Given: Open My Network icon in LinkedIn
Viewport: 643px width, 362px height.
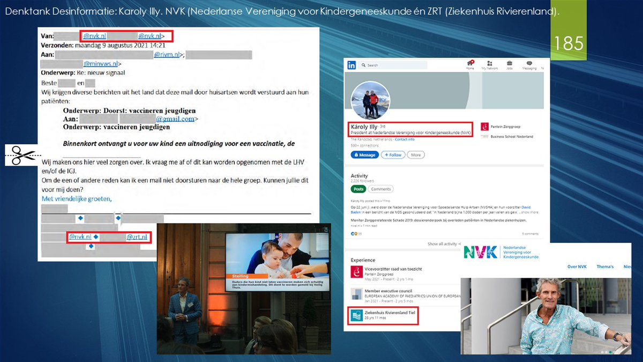Looking at the screenshot, I should click(x=489, y=64).
